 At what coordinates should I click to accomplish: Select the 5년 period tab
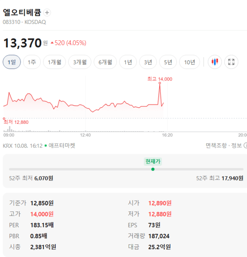click(168, 62)
